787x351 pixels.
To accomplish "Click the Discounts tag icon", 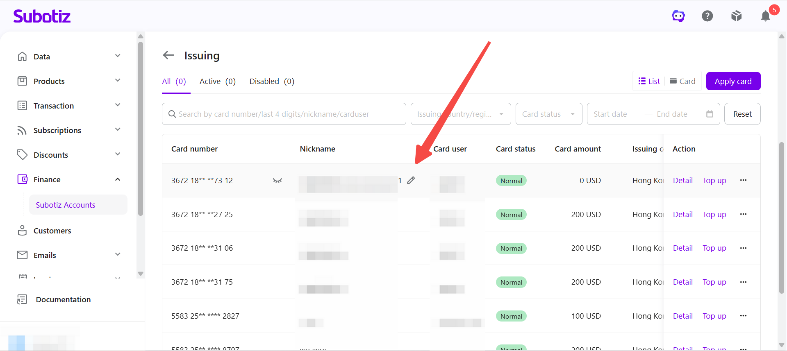I will pyautogui.click(x=22, y=155).
